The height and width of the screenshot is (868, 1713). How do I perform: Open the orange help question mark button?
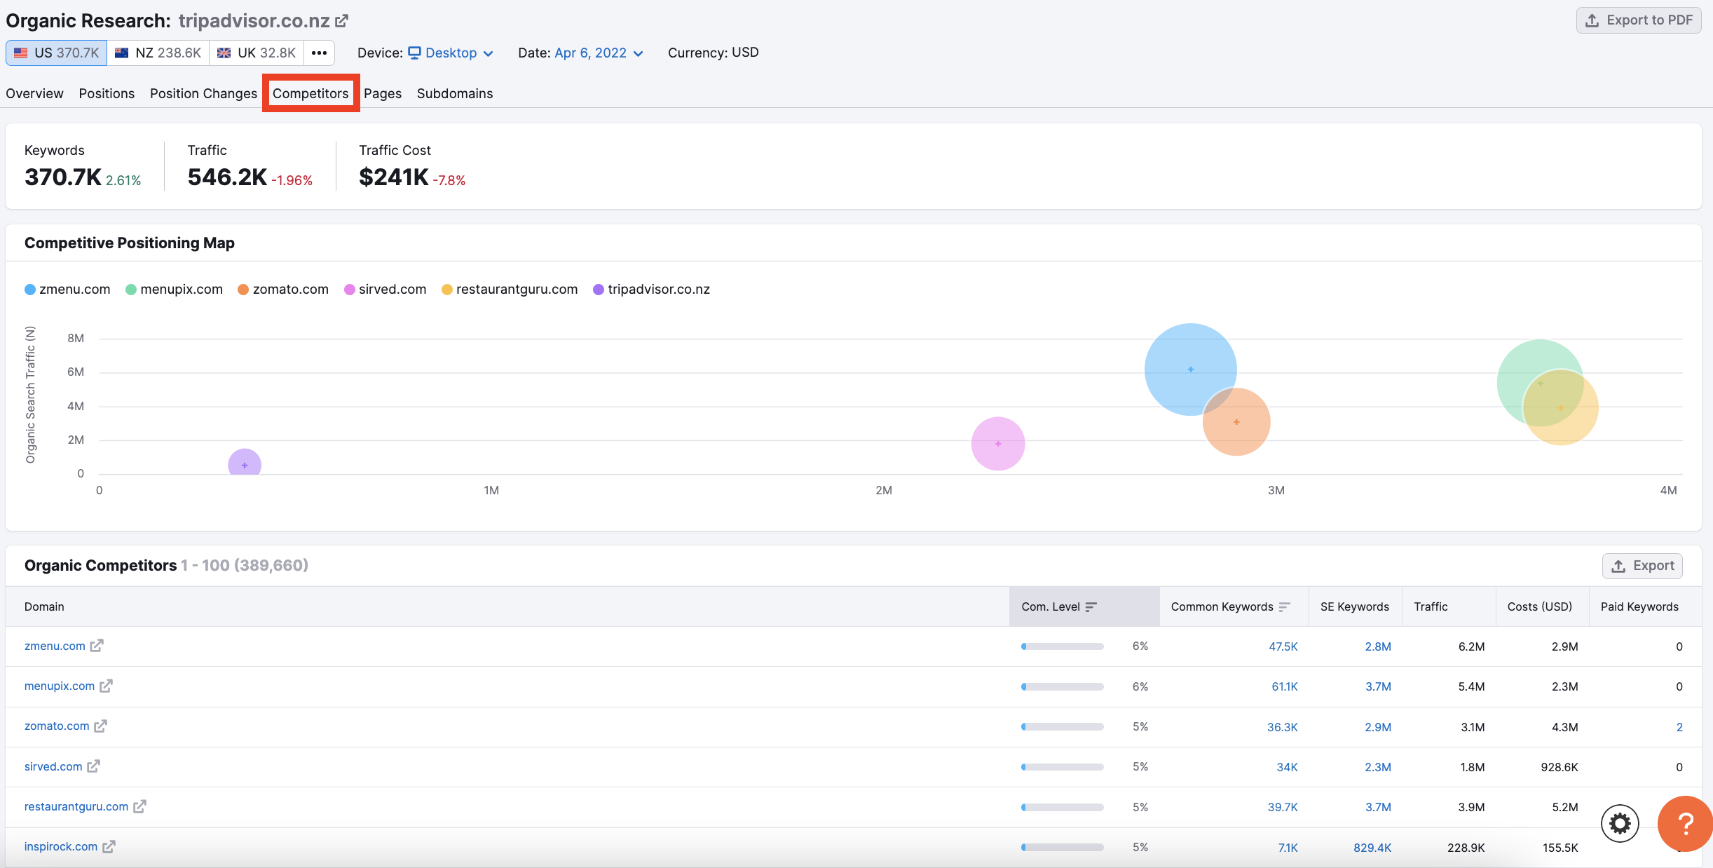(1685, 824)
